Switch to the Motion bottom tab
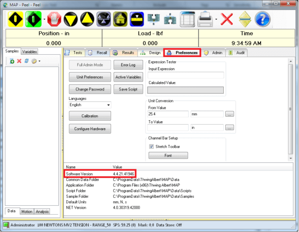The image size is (299, 232). pos(27,212)
